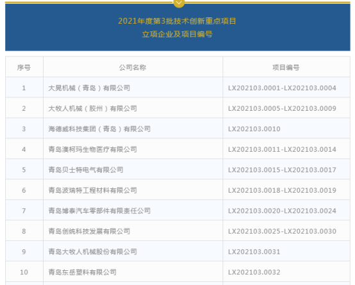Select company 青岛澳柯玛生物医疗有限公司

coord(93,149)
